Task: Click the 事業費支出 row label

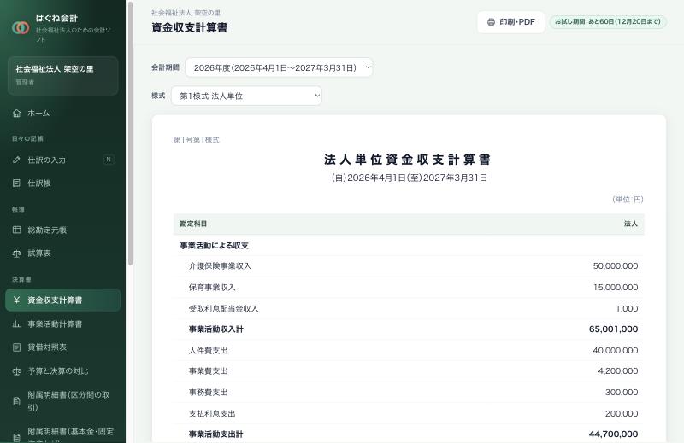Action: (x=208, y=371)
